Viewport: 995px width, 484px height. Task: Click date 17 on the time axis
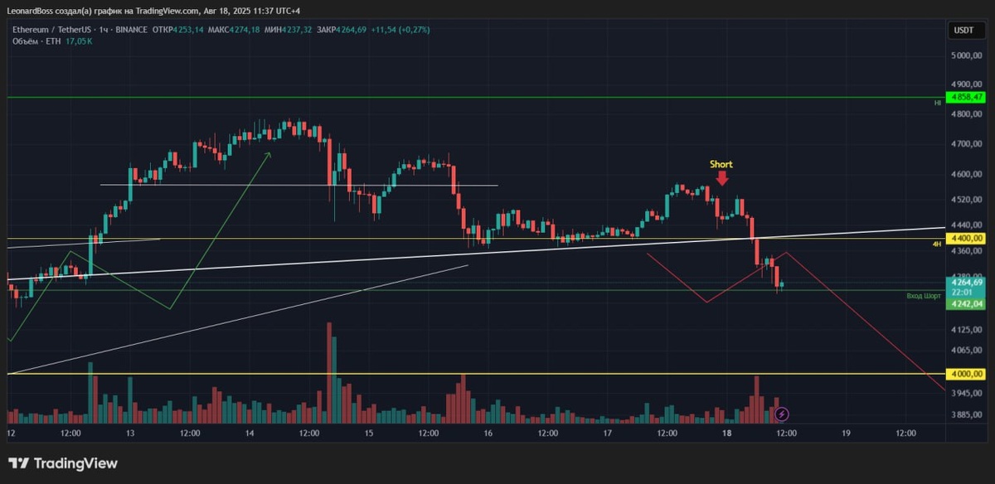[x=608, y=433]
